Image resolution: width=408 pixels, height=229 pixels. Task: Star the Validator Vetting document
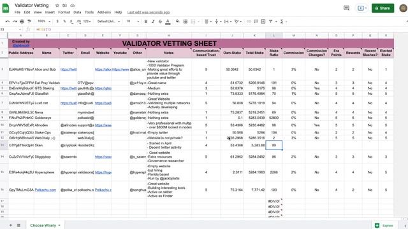tap(57, 5)
